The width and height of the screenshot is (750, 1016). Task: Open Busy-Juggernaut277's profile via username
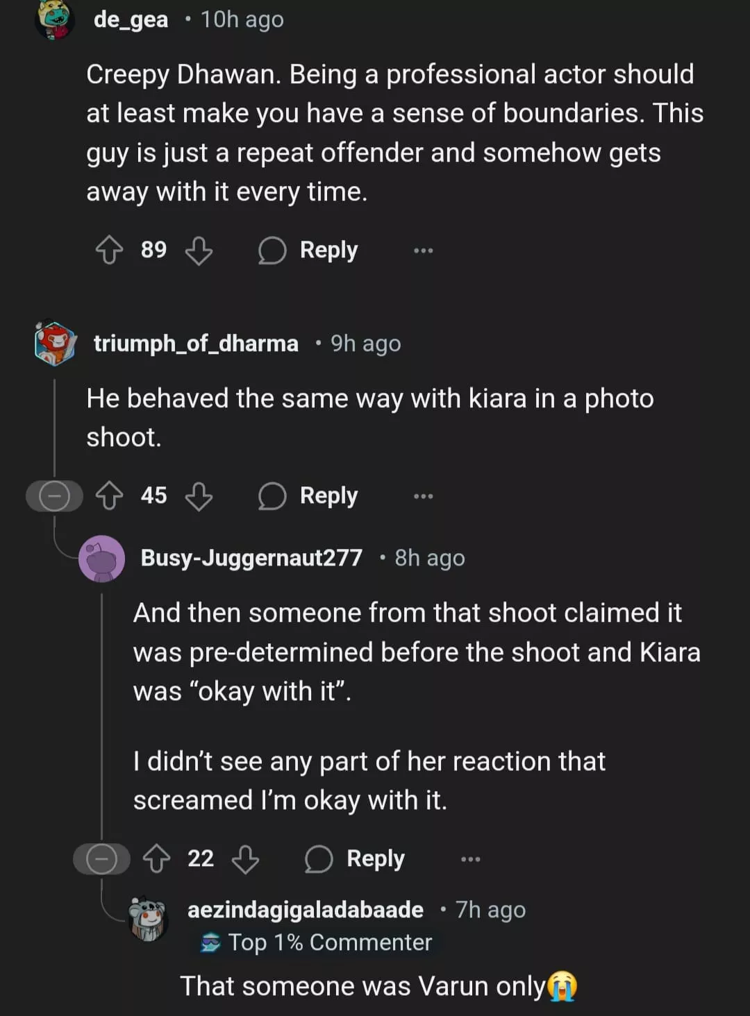[251, 558]
